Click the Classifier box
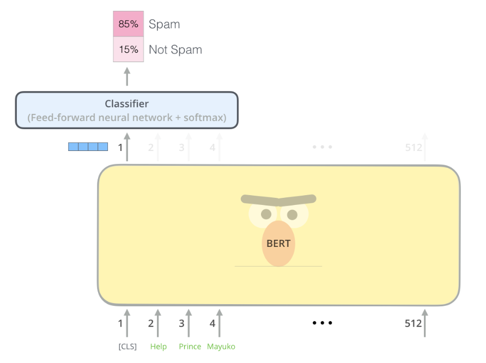The width and height of the screenshot is (486, 363). (x=126, y=110)
